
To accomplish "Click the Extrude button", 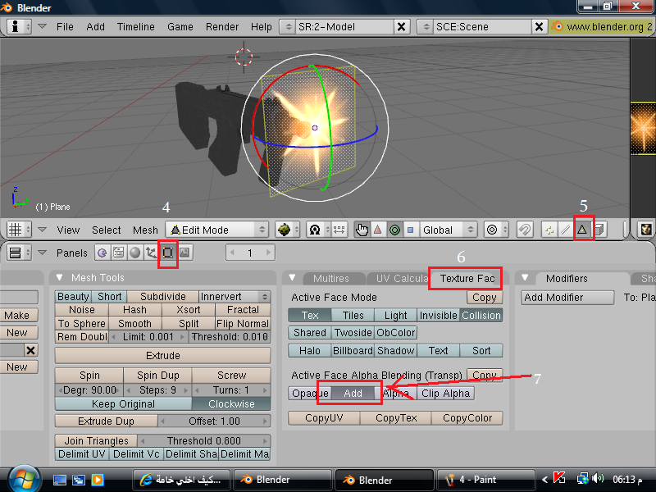I will click(162, 356).
